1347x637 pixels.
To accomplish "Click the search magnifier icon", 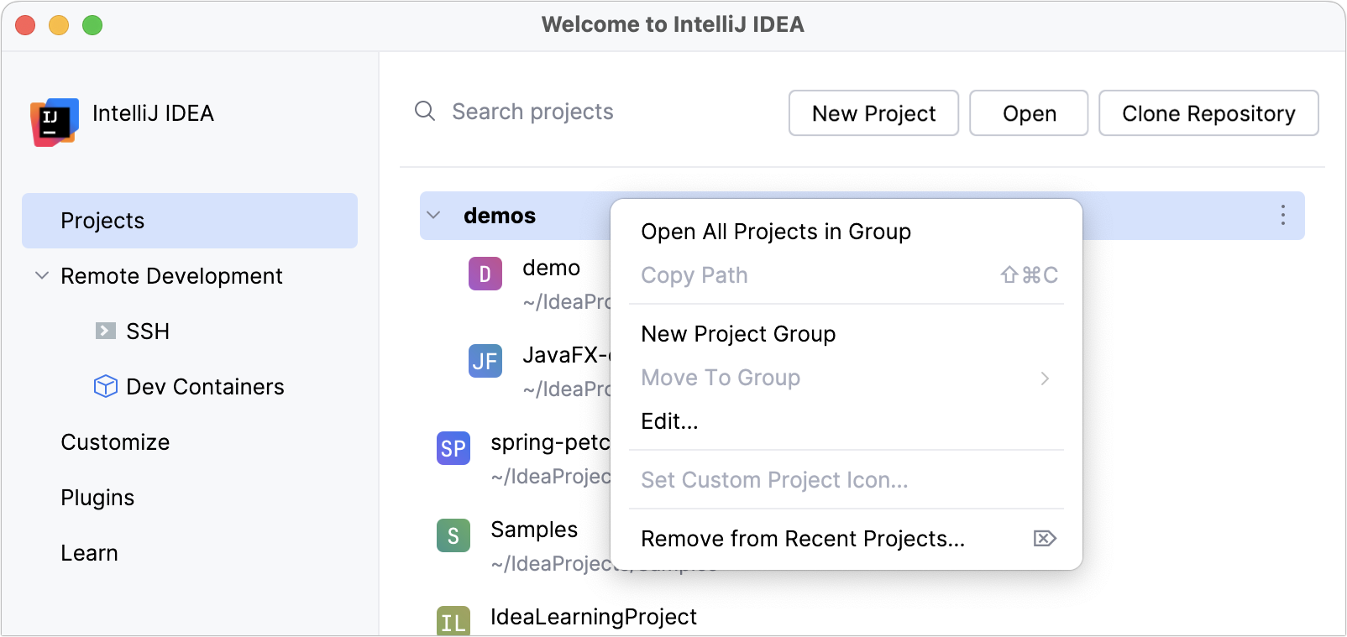I will click(x=425, y=112).
